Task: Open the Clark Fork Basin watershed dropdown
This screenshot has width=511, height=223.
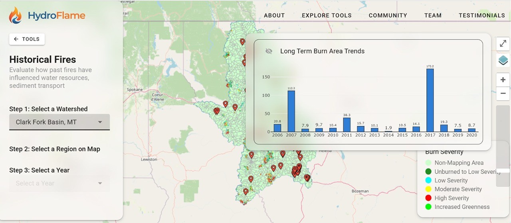Action: pyautogui.click(x=59, y=122)
